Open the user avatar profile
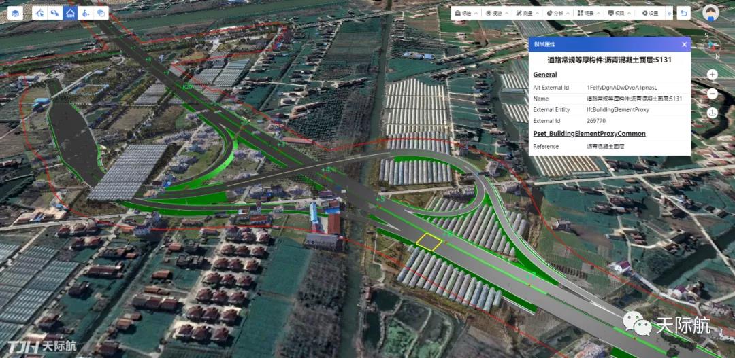Viewport: 735px width, 358px height. pos(710,13)
